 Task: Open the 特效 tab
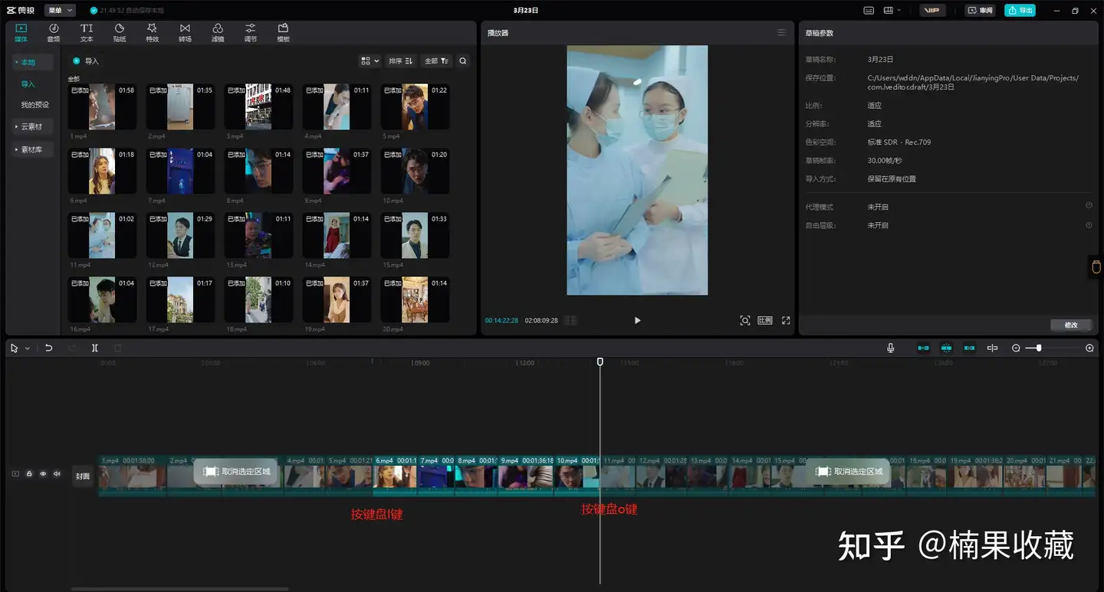click(x=152, y=33)
